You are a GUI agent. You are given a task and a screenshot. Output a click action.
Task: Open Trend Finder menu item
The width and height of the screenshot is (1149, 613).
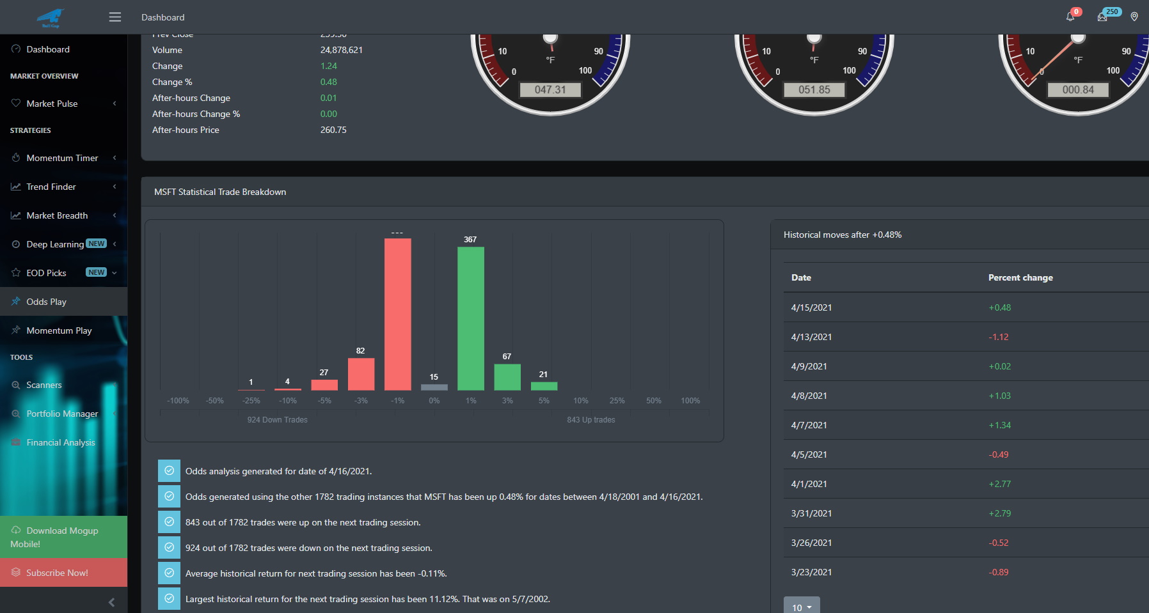pyautogui.click(x=63, y=187)
